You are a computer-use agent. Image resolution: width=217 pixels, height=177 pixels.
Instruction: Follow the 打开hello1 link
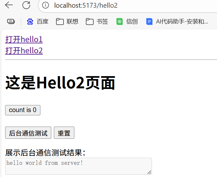tap(24, 40)
